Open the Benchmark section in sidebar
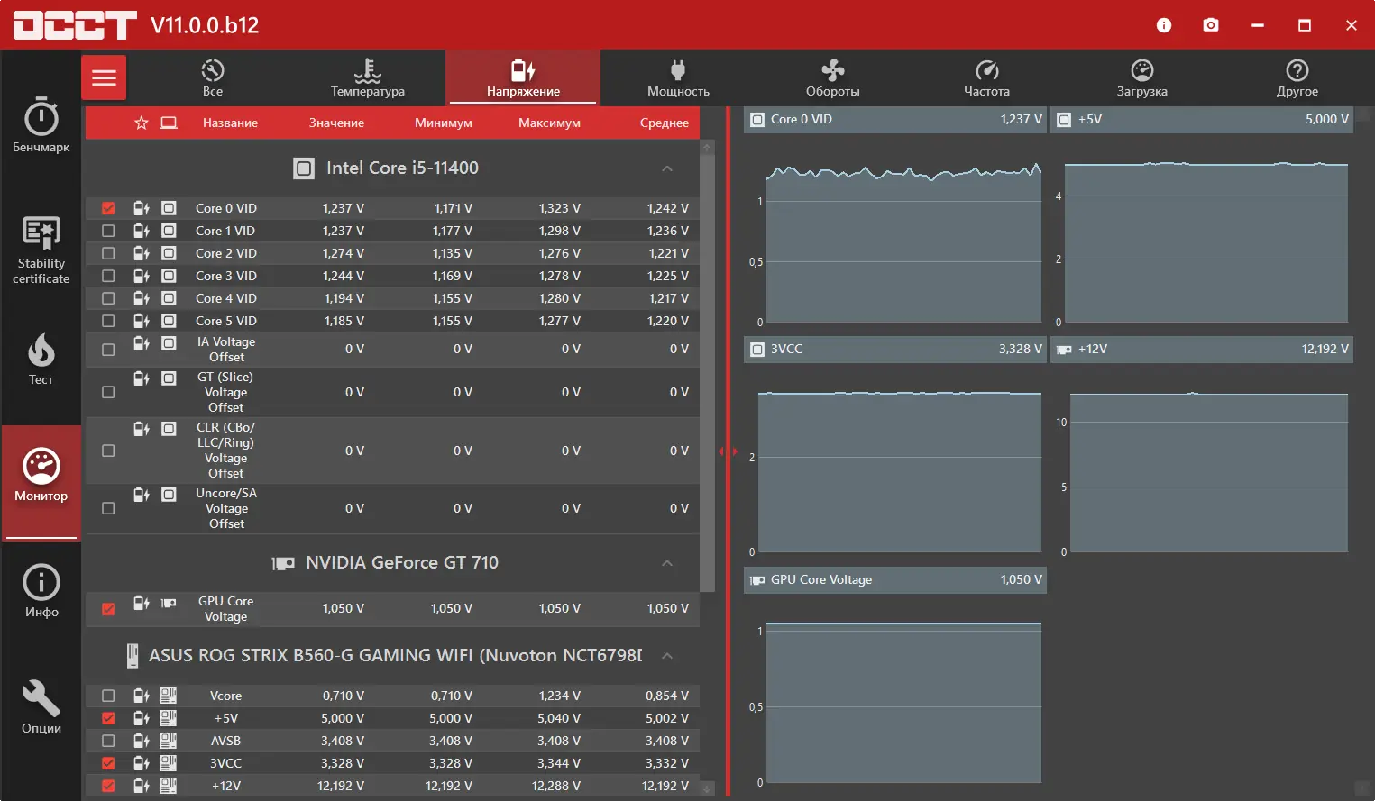 (41, 124)
